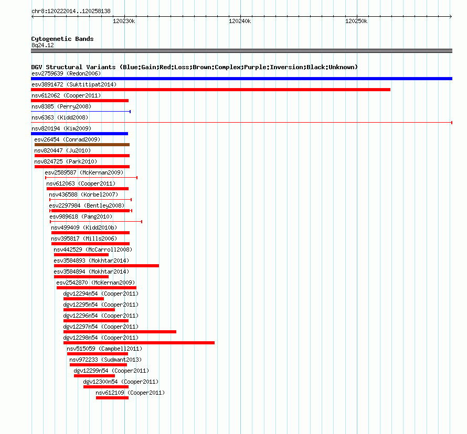Screen dimensions: 467x434
Task: Click the brown esv26454 complex bar
Action: pos(82,145)
